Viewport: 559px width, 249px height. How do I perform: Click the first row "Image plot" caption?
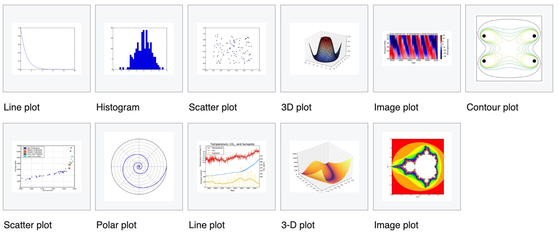point(396,107)
